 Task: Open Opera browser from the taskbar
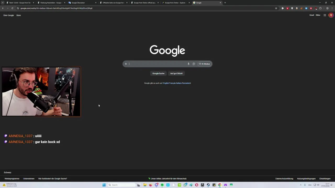(197, 185)
